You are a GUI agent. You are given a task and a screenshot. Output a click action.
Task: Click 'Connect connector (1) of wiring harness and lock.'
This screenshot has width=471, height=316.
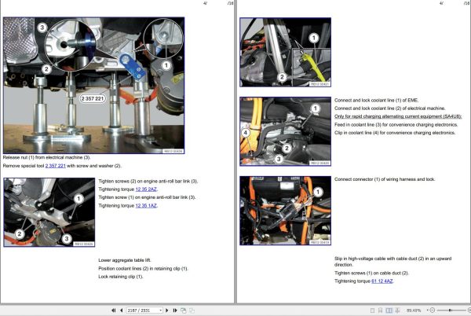click(x=385, y=179)
